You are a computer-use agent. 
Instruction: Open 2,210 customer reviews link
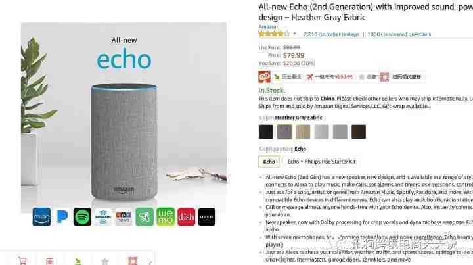[x=331, y=34]
